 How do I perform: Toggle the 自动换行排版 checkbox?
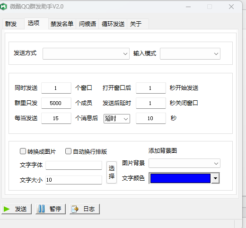point(68,151)
